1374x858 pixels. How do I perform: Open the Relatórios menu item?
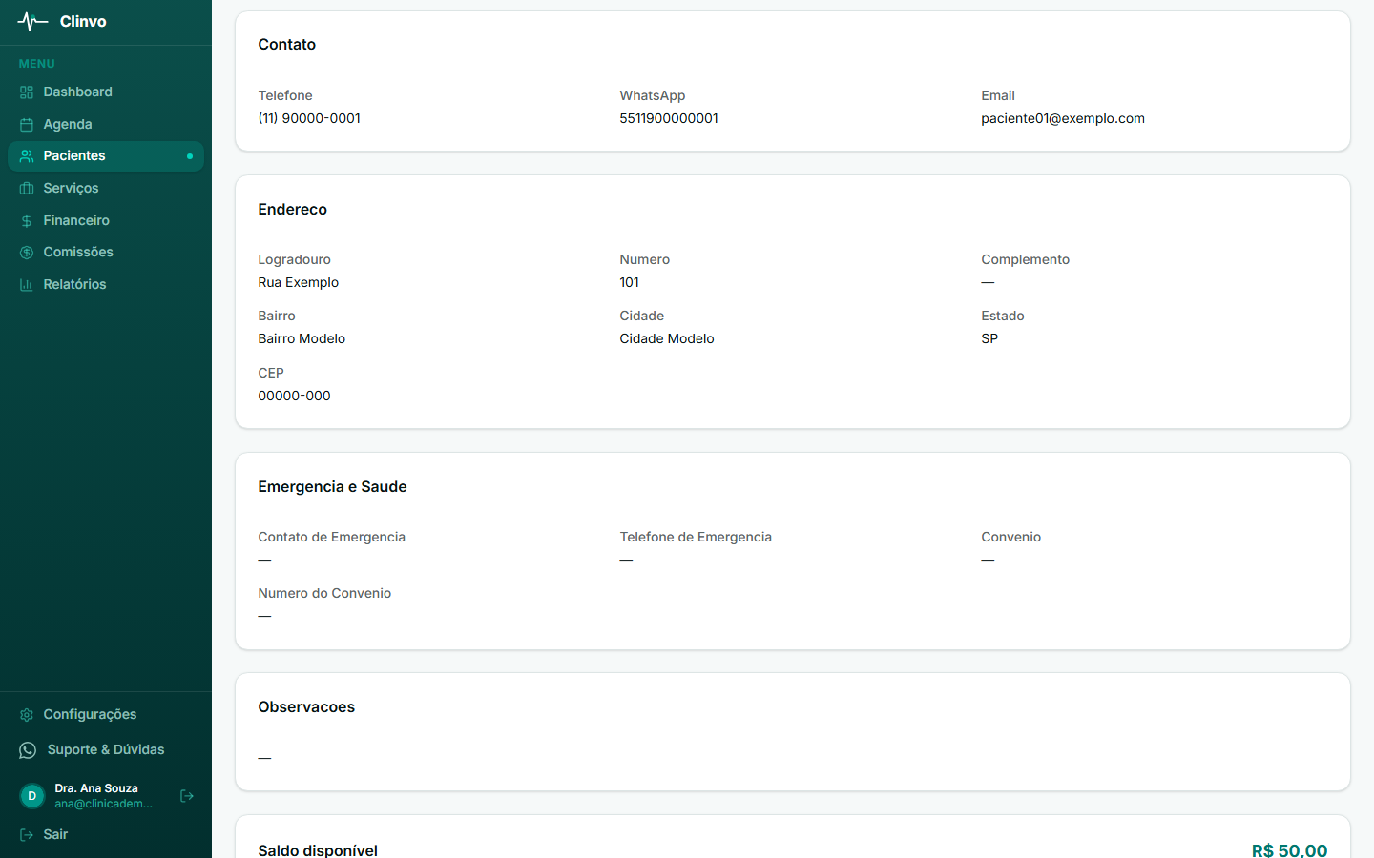tap(106, 284)
